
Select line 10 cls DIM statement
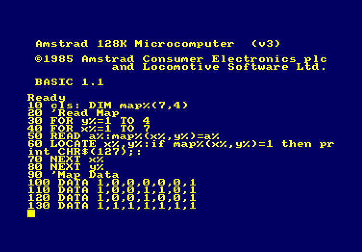click(x=108, y=106)
